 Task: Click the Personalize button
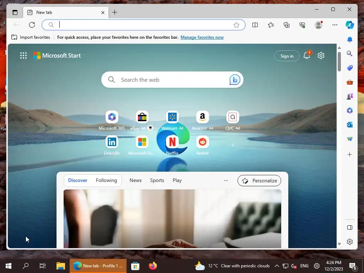(x=259, y=181)
